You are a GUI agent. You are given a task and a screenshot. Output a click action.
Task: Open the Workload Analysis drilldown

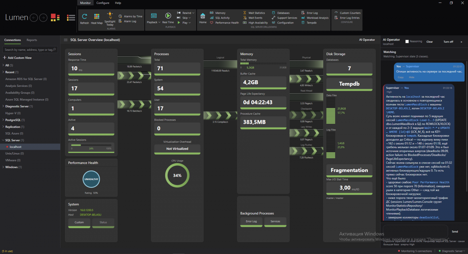pos(315,18)
